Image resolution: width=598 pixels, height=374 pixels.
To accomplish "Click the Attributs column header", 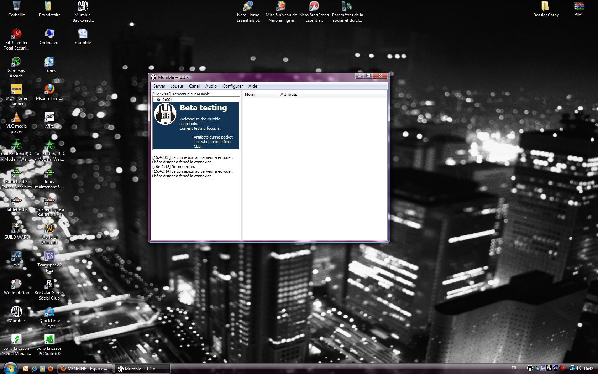I will pos(333,94).
